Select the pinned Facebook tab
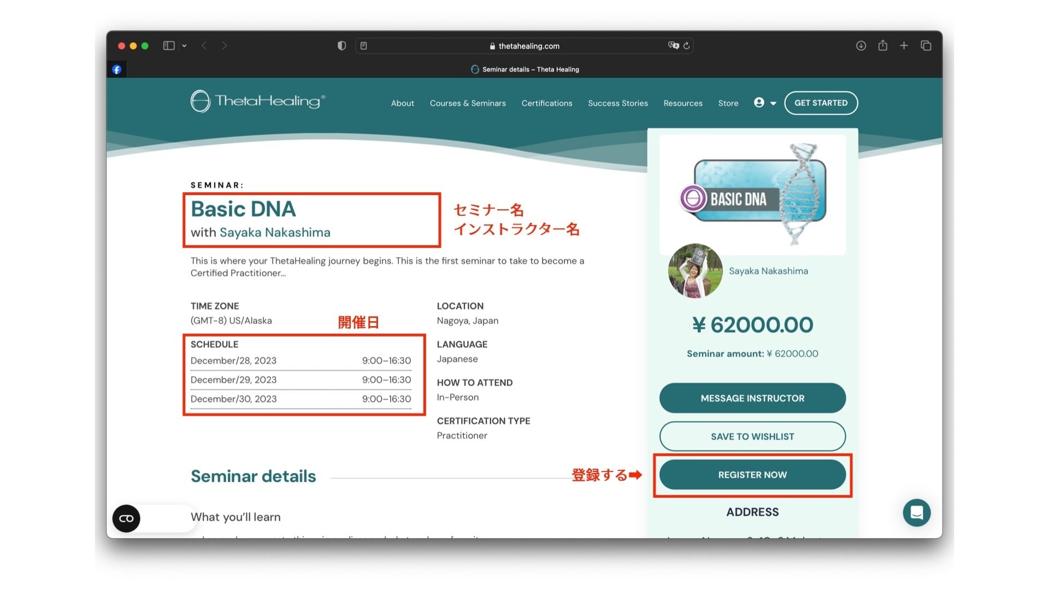1049x590 pixels. pyautogui.click(x=117, y=69)
